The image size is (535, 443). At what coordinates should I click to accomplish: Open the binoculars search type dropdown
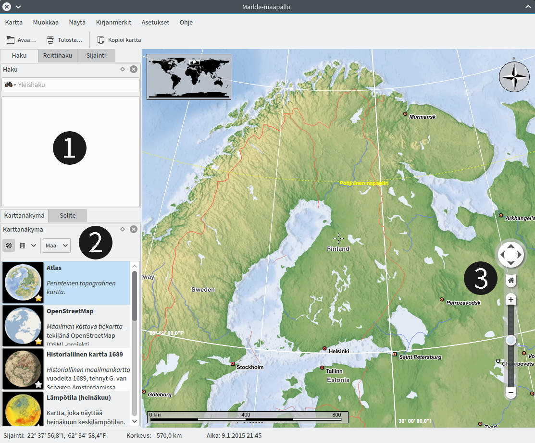(x=10, y=85)
